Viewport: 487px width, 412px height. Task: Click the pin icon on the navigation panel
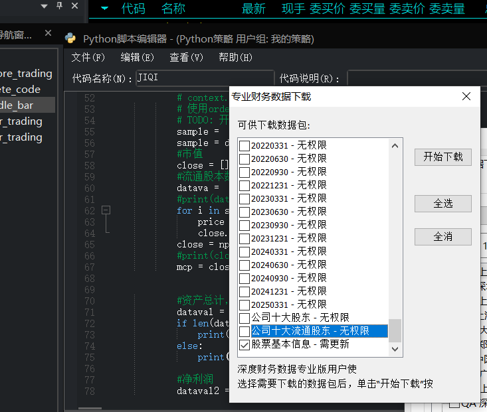(x=60, y=5)
